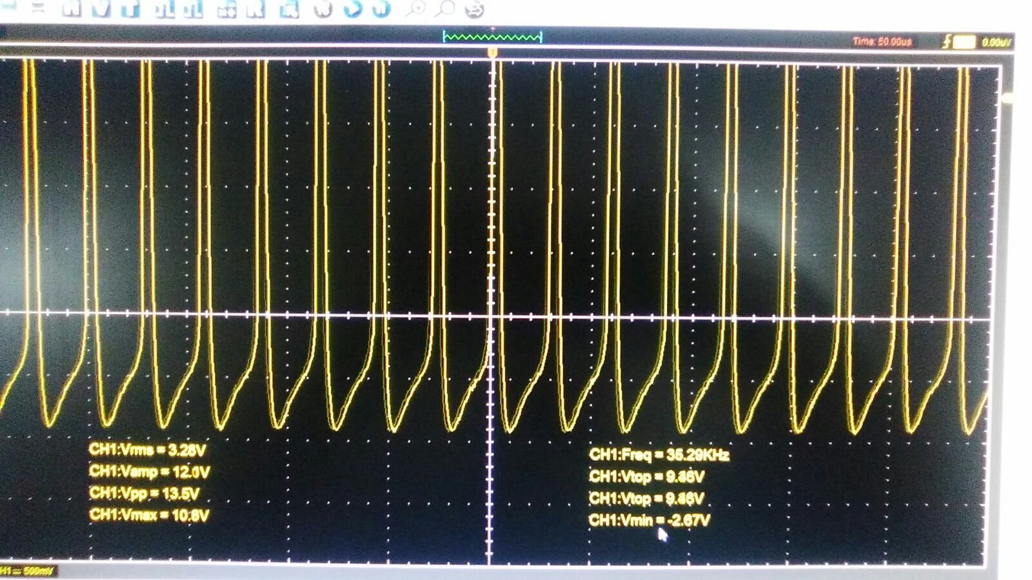Click the yellow trigger source color box

point(964,43)
